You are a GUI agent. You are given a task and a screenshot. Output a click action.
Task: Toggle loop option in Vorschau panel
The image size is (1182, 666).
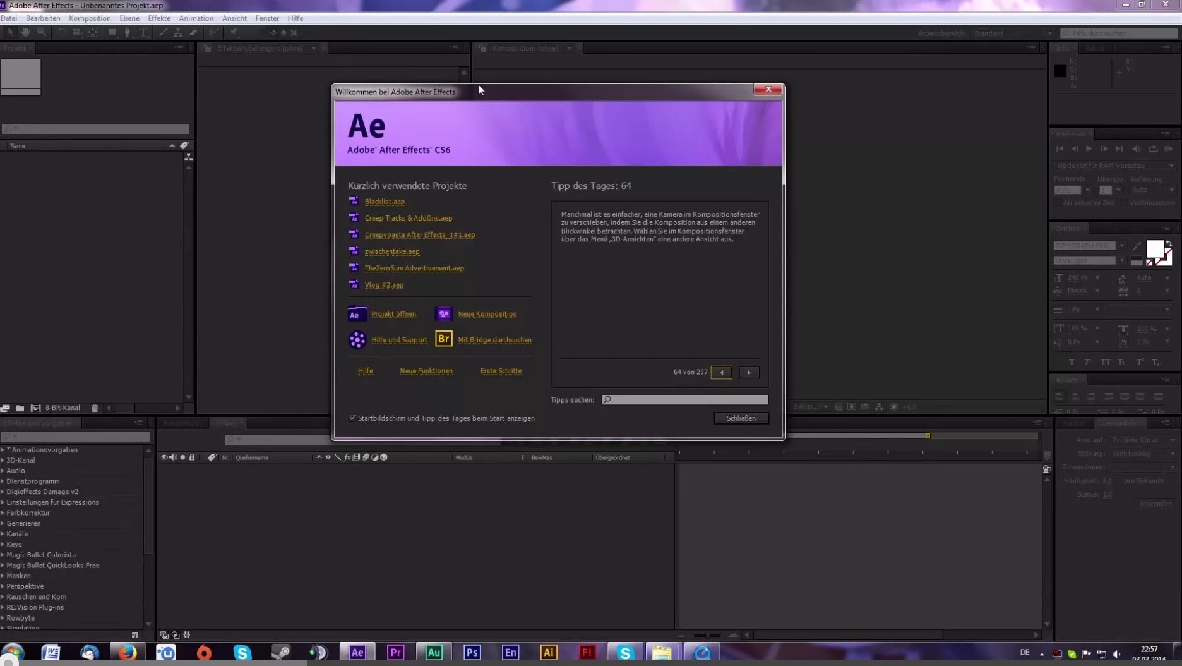[1153, 149]
